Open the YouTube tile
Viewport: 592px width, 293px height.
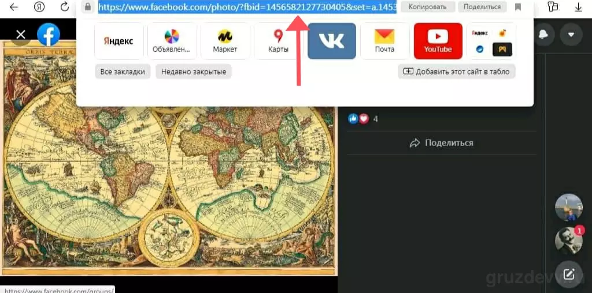[438, 41]
